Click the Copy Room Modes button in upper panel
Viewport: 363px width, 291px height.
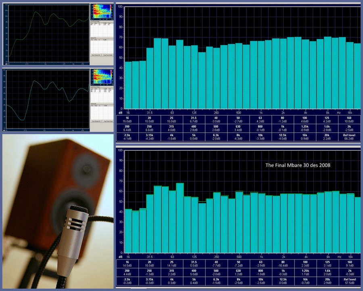[x=108, y=55]
